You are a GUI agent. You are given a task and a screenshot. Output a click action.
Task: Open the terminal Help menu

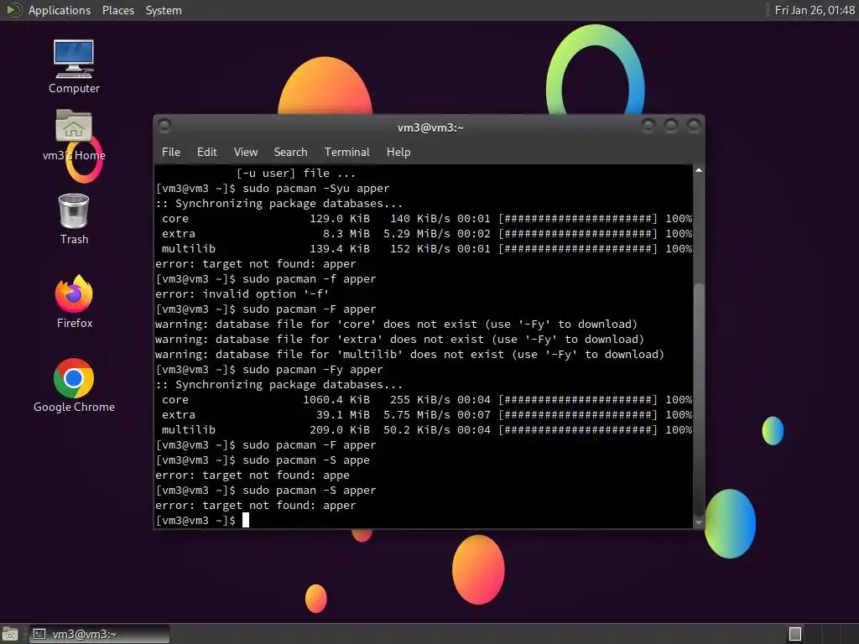[398, 152]
